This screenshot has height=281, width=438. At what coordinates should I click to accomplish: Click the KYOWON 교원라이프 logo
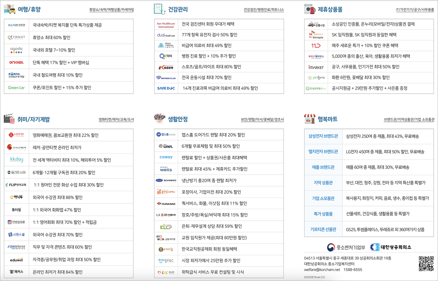tap(166, 237)
